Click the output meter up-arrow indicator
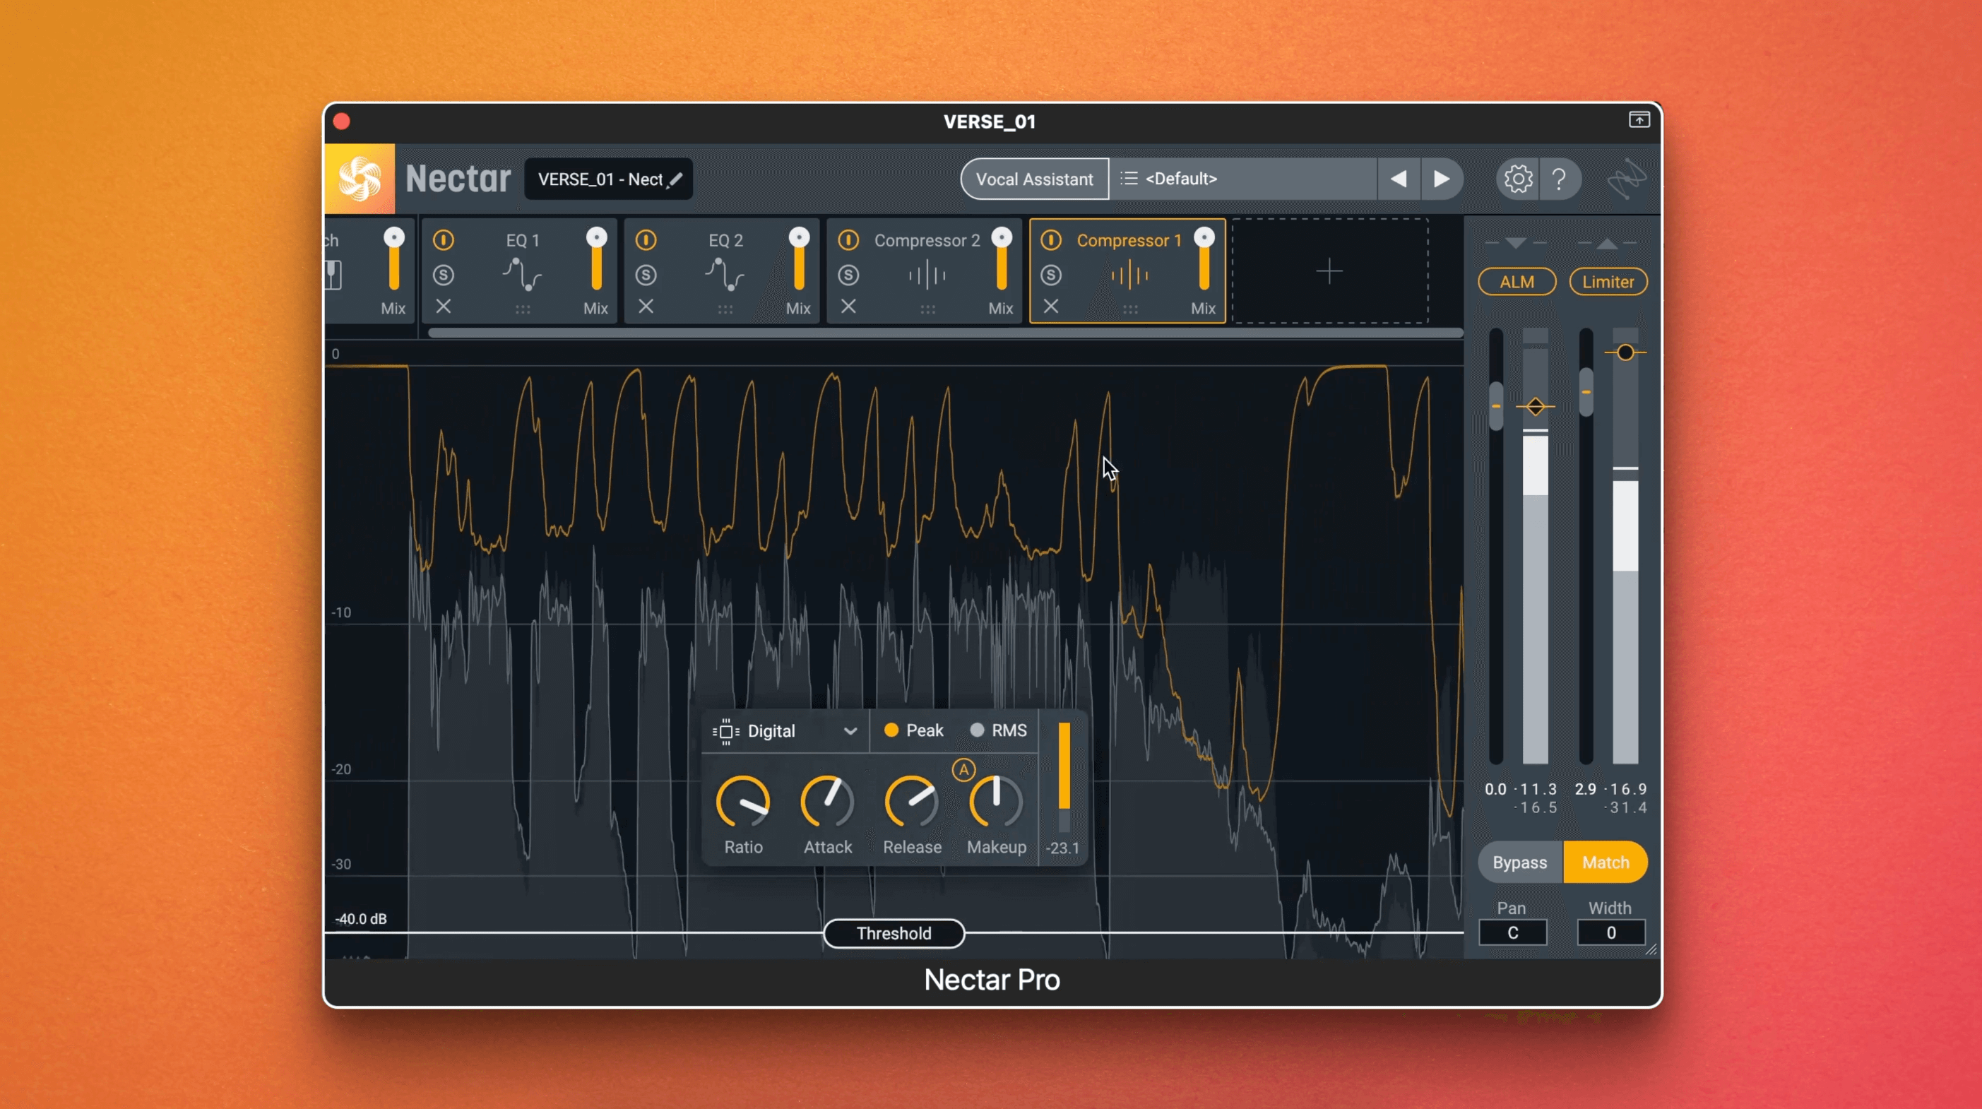1982x1109 pixels. tap(1606, 243)
